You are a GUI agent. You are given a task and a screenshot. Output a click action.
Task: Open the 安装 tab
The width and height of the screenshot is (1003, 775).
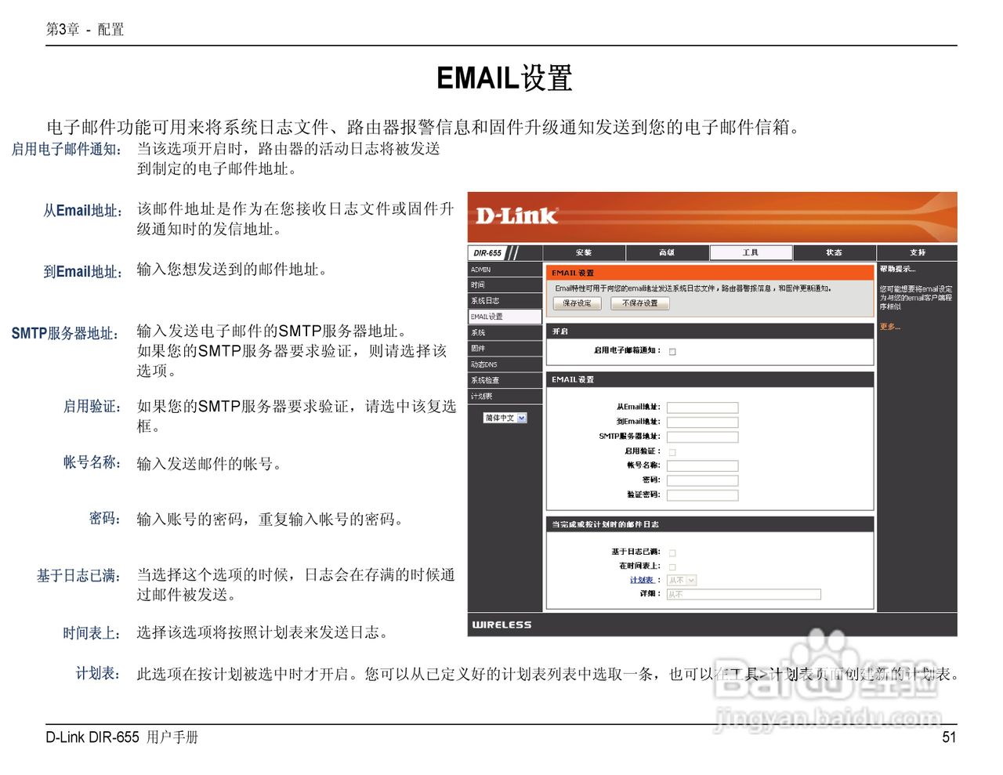(x=584, y=252)
